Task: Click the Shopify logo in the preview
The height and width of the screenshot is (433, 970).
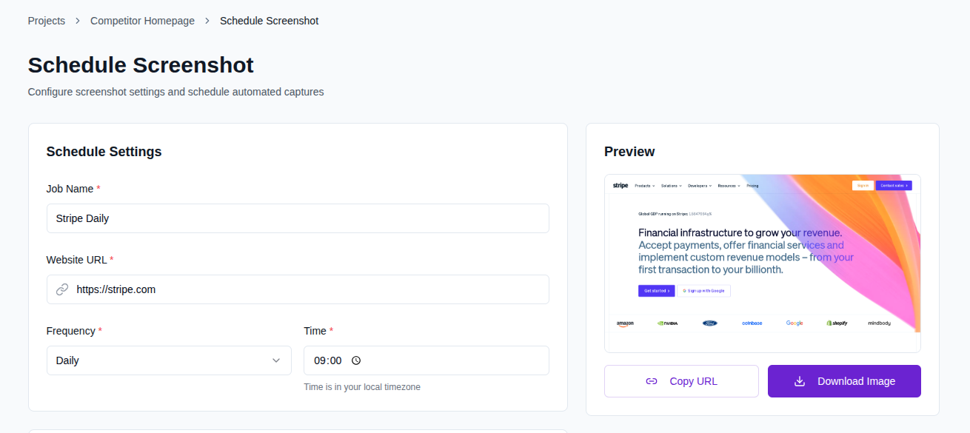Action: coord(836,323)
